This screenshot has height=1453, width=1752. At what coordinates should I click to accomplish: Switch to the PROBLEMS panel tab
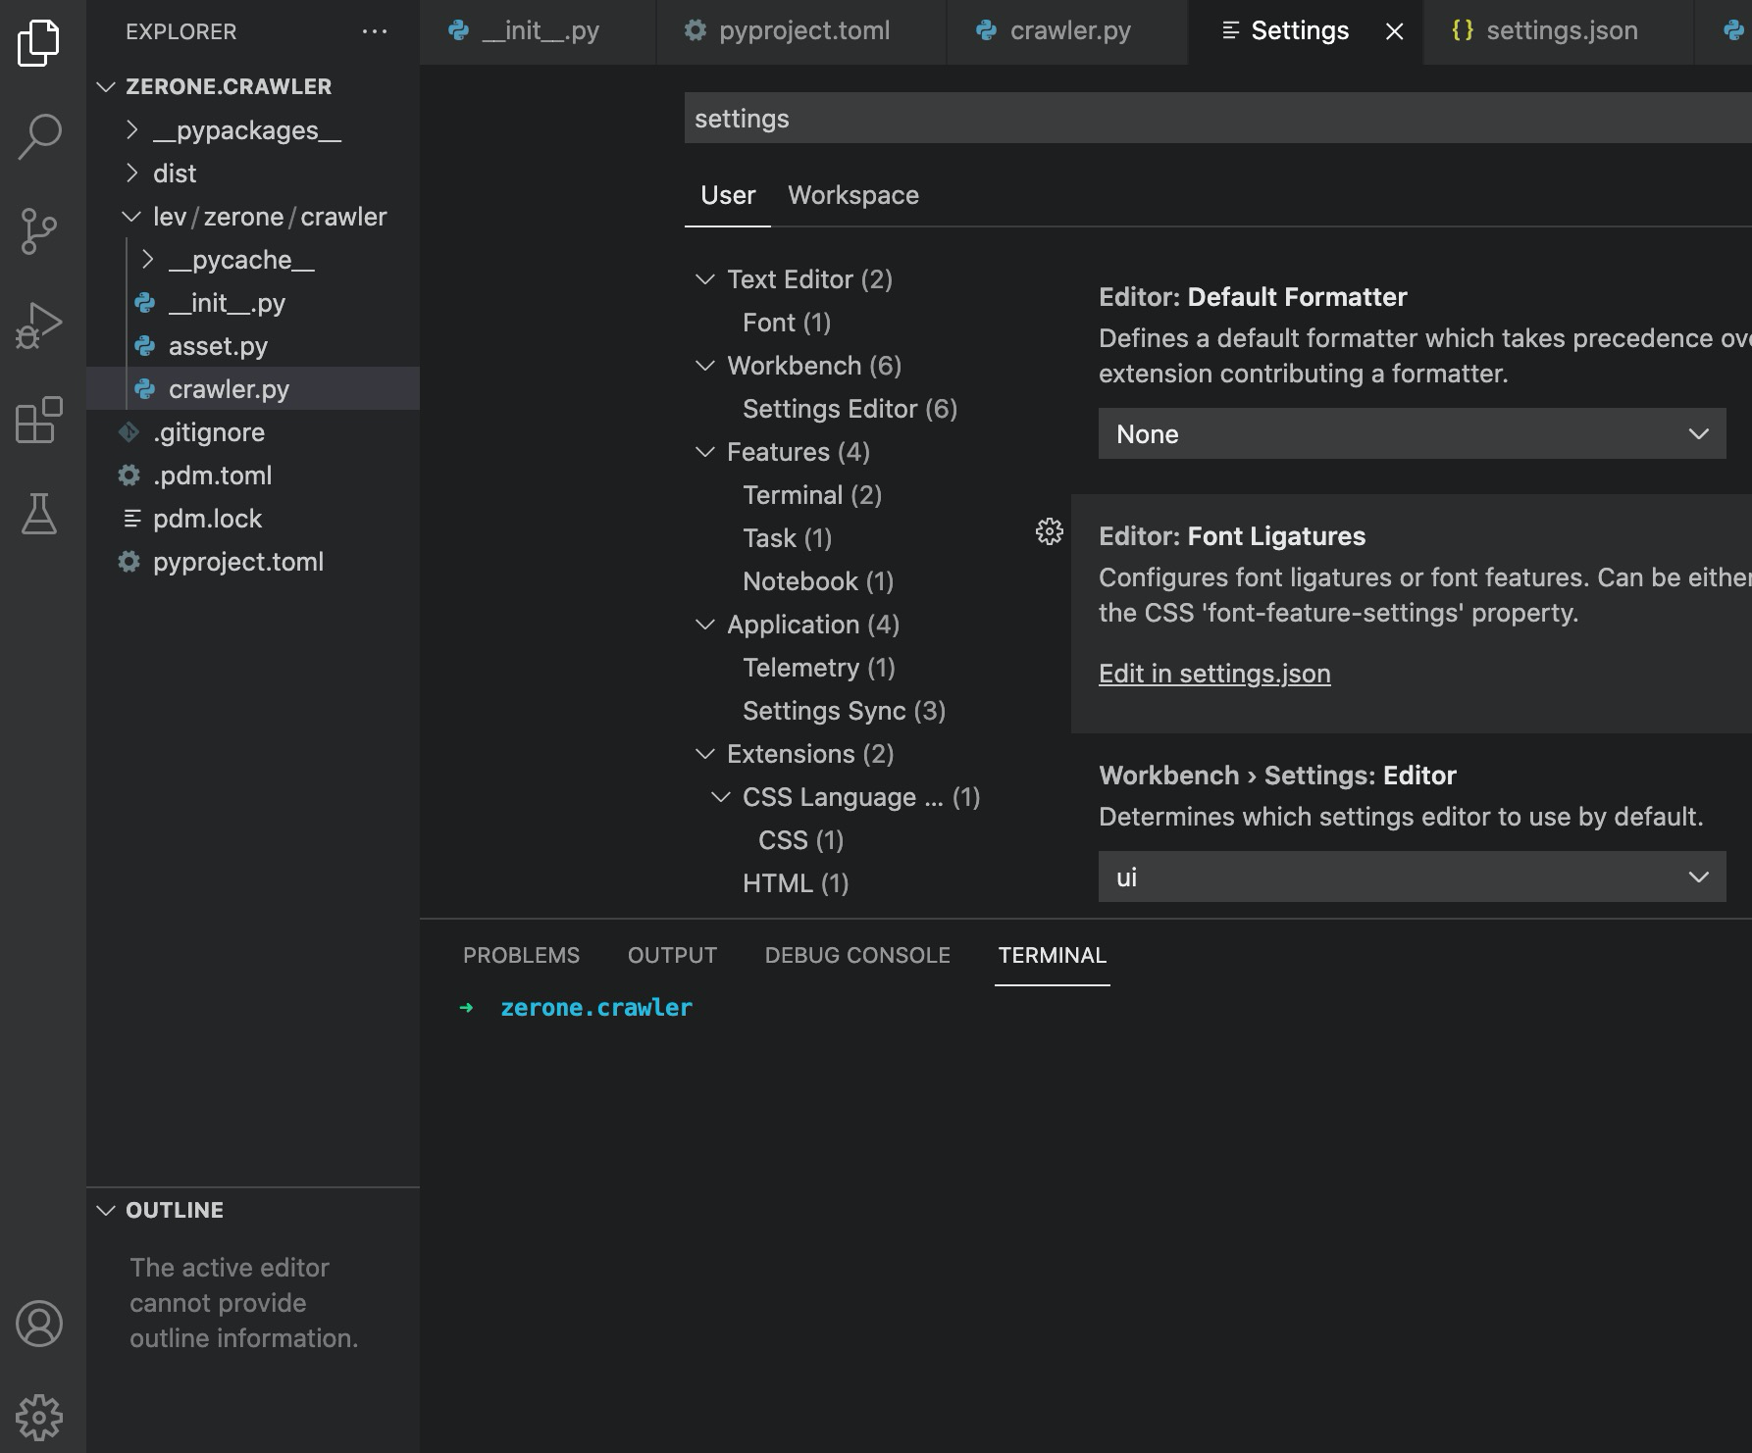coord(521,955)
